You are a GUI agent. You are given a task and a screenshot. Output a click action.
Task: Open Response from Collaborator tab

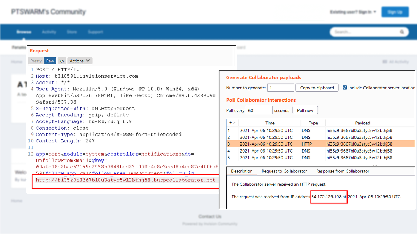pos(343,171)
